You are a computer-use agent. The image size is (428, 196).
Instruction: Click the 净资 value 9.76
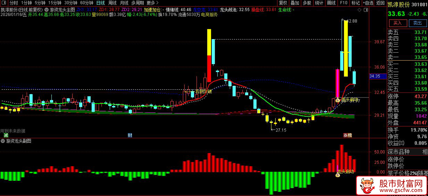422,136
